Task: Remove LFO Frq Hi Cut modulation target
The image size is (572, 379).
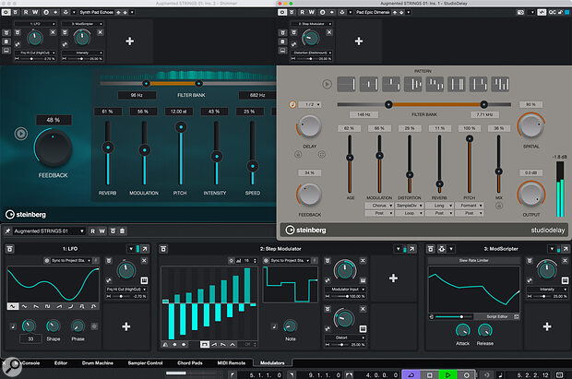Action: [x=144, y=260]
